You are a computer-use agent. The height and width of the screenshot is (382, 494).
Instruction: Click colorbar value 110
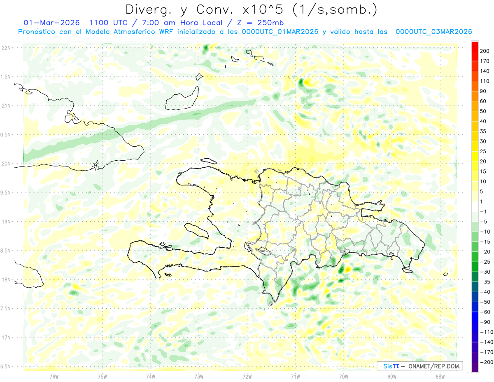tap(485, 81)
